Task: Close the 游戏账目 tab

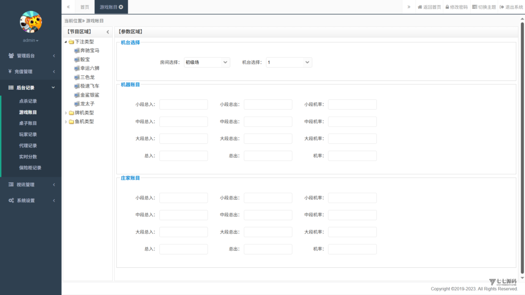Action: pos(121,7)
